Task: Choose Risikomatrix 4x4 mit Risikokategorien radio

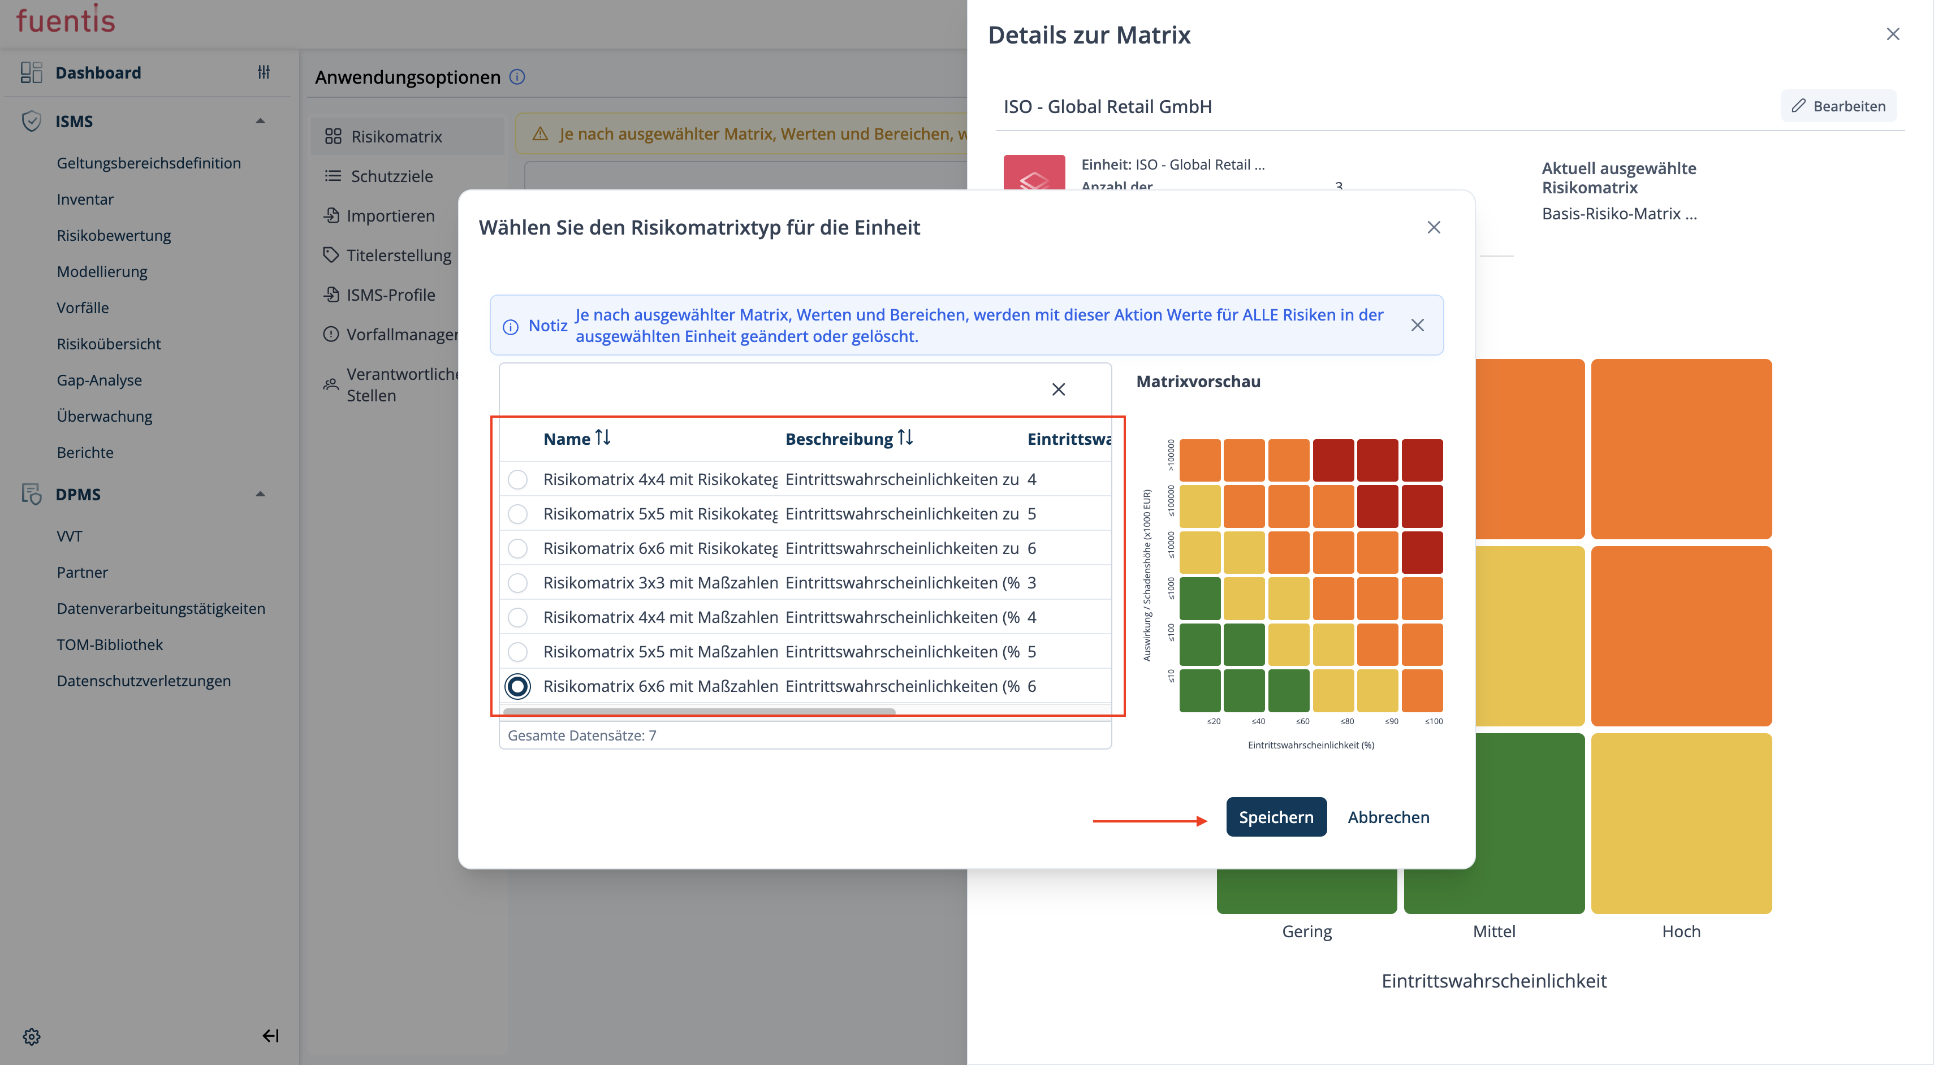Action: pyautogui.click(x=517, y=479)
